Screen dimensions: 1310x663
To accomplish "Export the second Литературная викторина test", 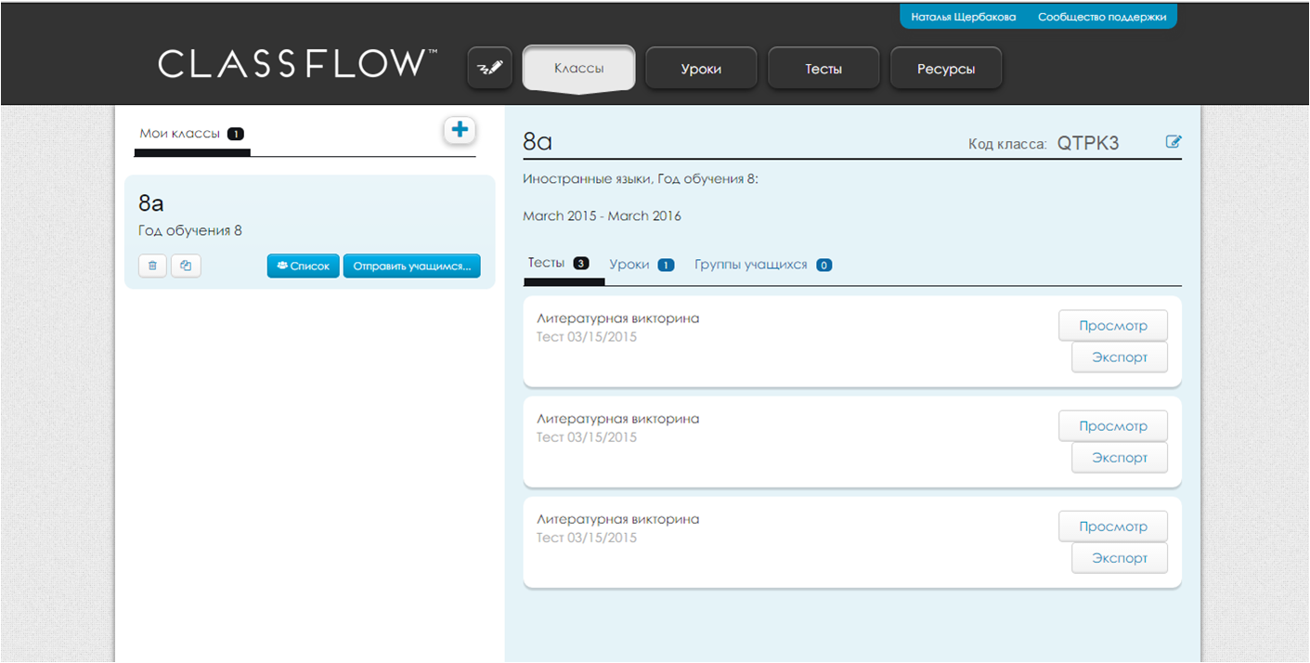I will tap(1119, 458).
